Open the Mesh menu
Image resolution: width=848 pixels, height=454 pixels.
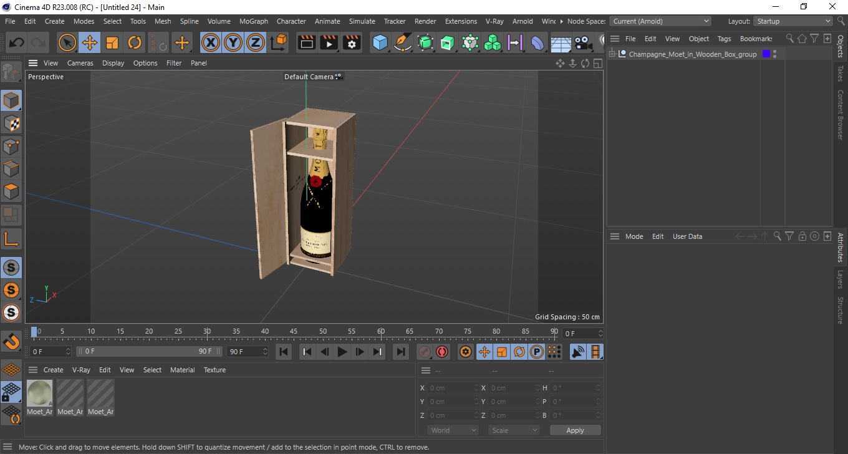point(163,21)
